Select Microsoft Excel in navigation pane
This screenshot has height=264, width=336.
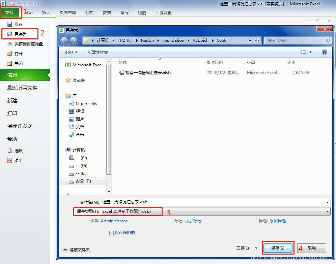point(84,65)
